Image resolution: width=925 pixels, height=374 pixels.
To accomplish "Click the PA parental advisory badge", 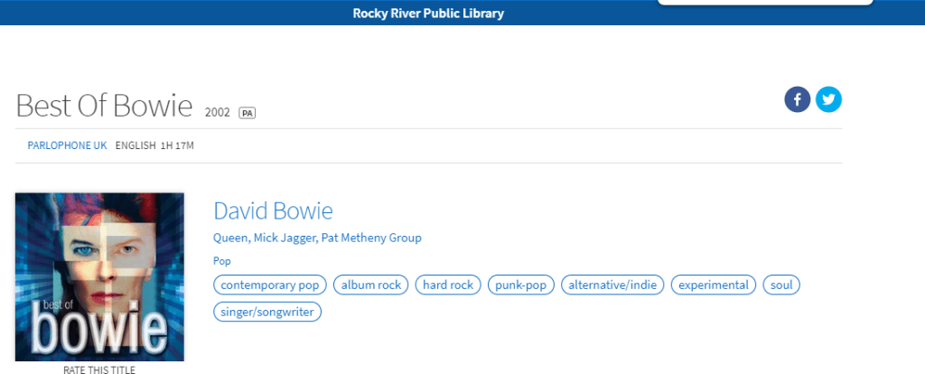I will click(x=247, y=113).
